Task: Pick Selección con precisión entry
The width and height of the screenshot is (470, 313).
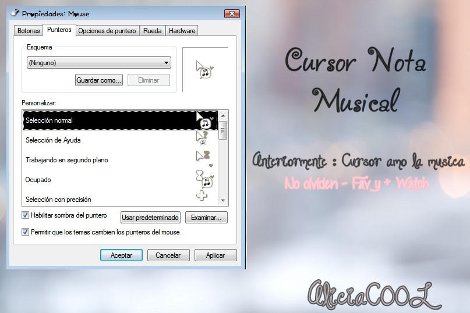Action: click(x=120, y=198)
